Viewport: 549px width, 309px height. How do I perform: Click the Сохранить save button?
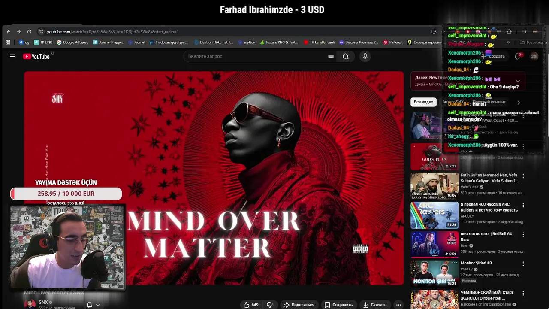339,305
